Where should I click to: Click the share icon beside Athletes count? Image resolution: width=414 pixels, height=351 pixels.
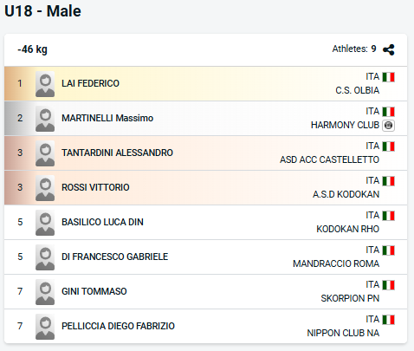coord(388,49)
